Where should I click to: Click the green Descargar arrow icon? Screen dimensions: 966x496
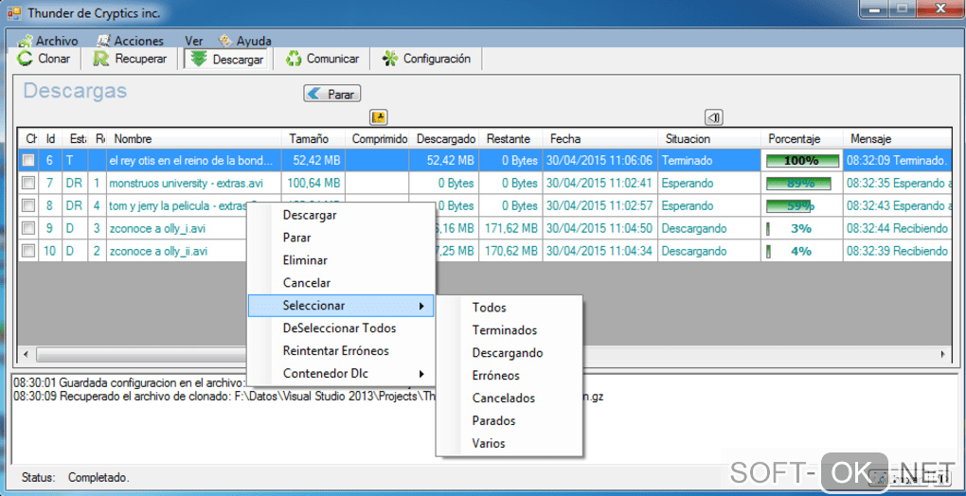click(198, 59)
